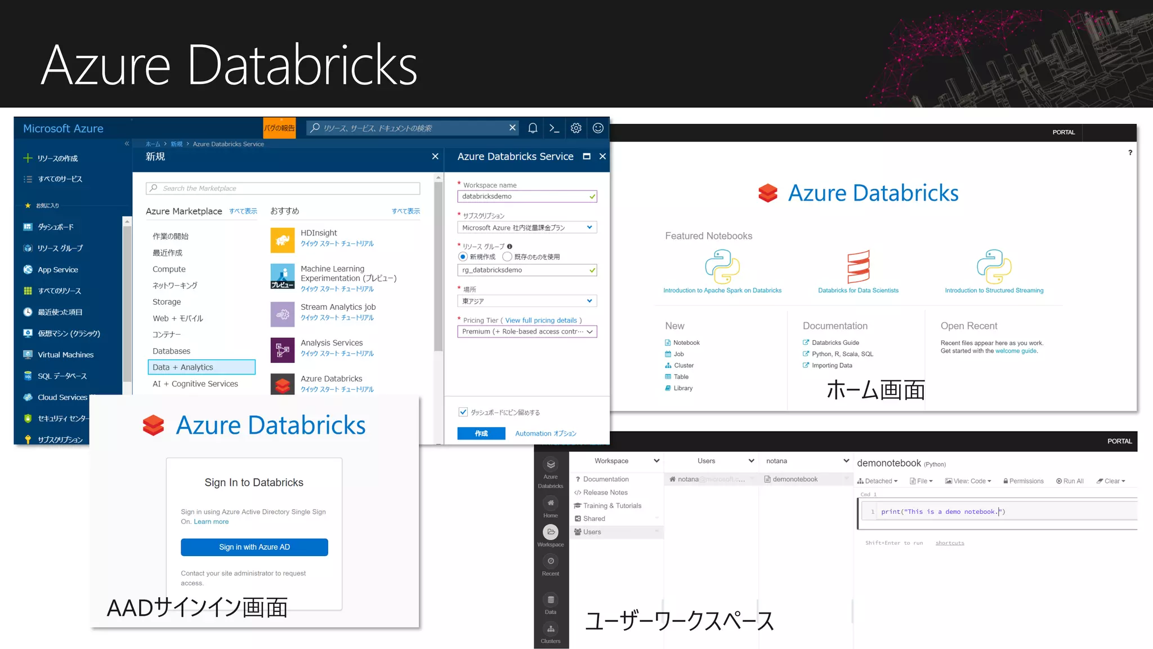
Task: Click the App Service sidebar icon
Action: (x=28, y=270)
